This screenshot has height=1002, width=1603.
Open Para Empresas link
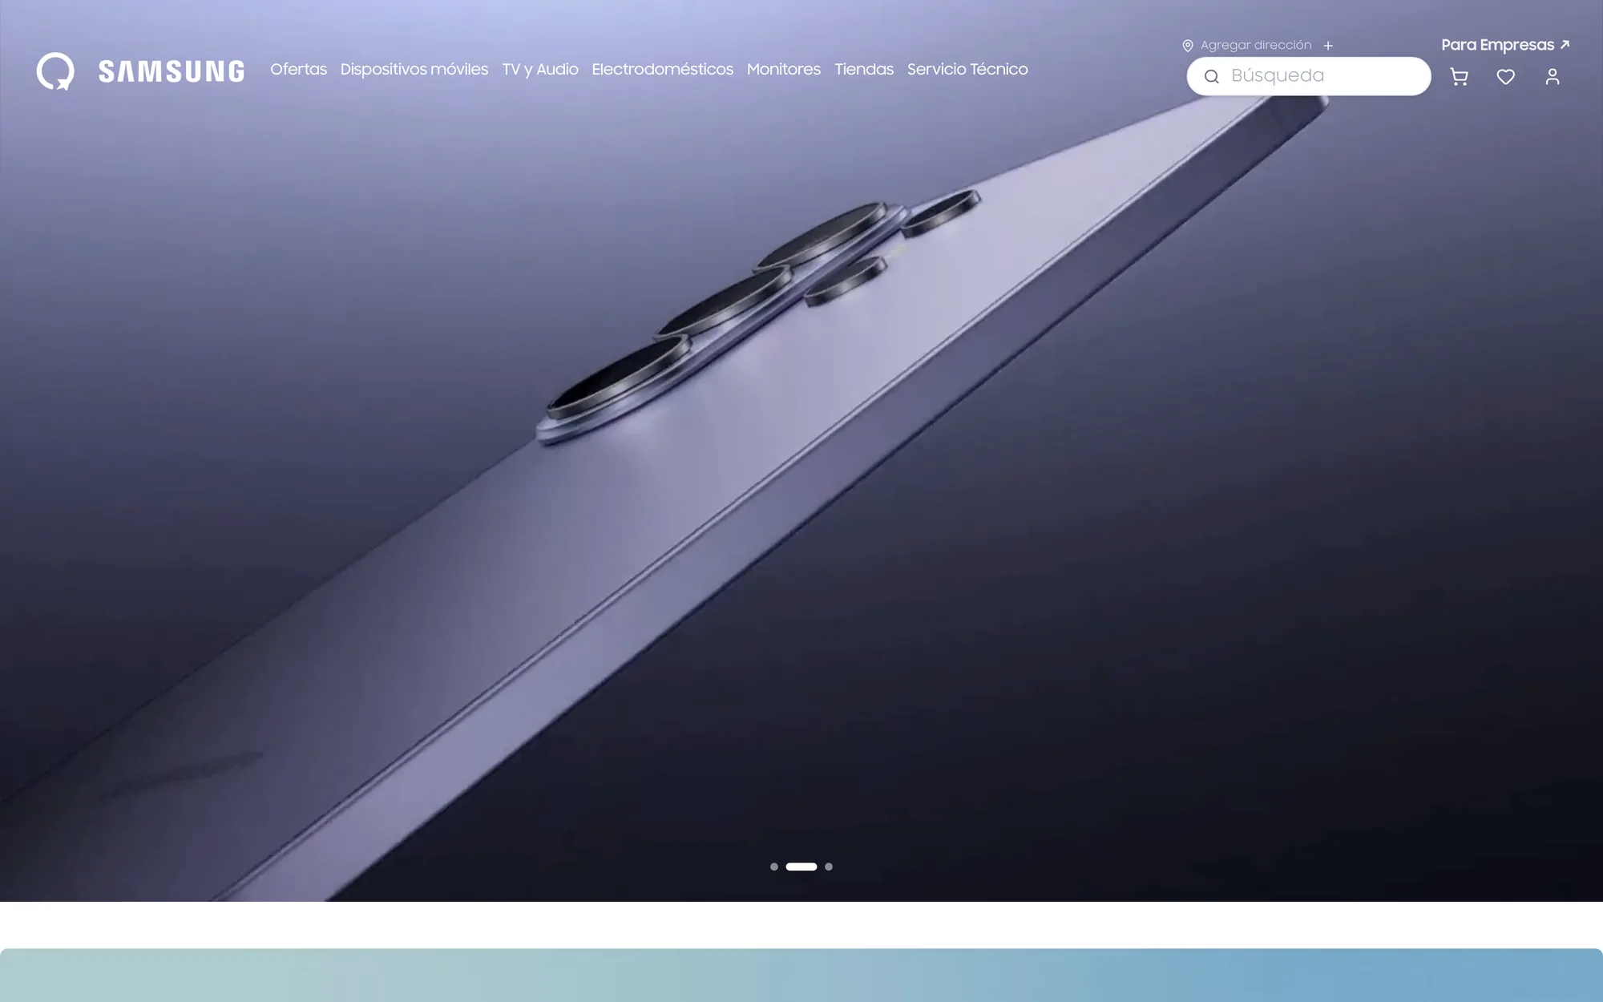point(1505,45)
